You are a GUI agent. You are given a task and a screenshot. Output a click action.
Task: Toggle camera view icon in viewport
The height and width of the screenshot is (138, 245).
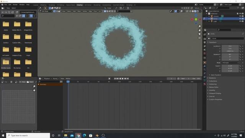tap(199, 34)
